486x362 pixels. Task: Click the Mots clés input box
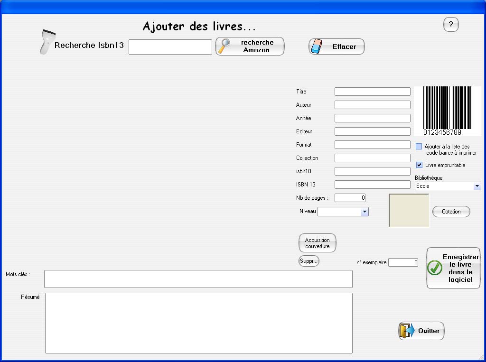tap(198, 279)
